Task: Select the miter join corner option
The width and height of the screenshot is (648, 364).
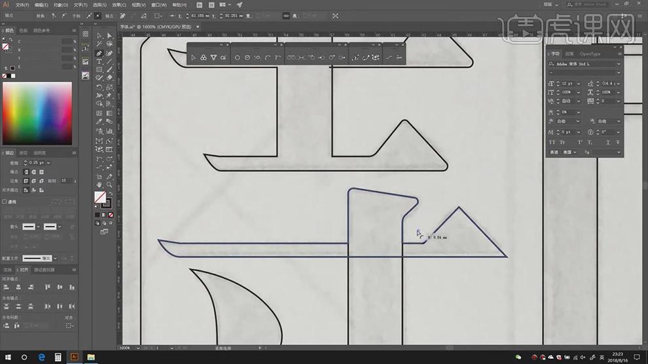Action: pos(26,181)
